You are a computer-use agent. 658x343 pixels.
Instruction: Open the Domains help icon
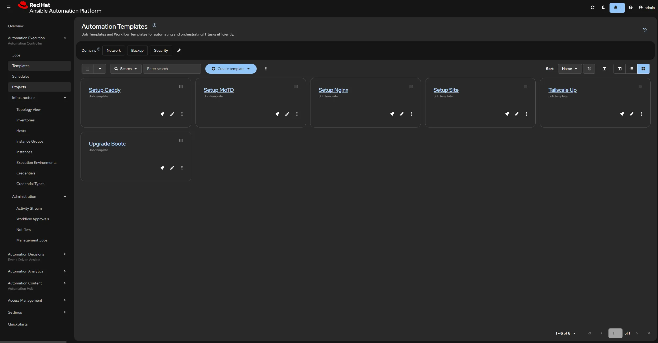99,49
